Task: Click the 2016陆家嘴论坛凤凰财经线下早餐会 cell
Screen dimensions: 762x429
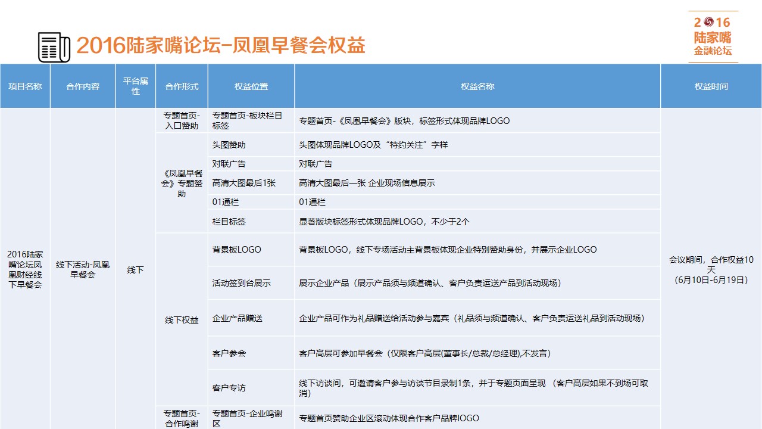Action: 25,269
